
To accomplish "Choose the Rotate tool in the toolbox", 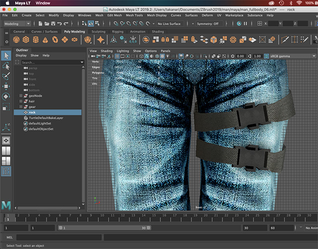I will pos(6,96).
